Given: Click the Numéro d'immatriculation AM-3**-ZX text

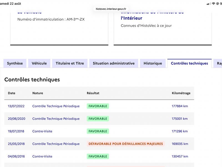Looking at the screenshot, I should [51, 19].
